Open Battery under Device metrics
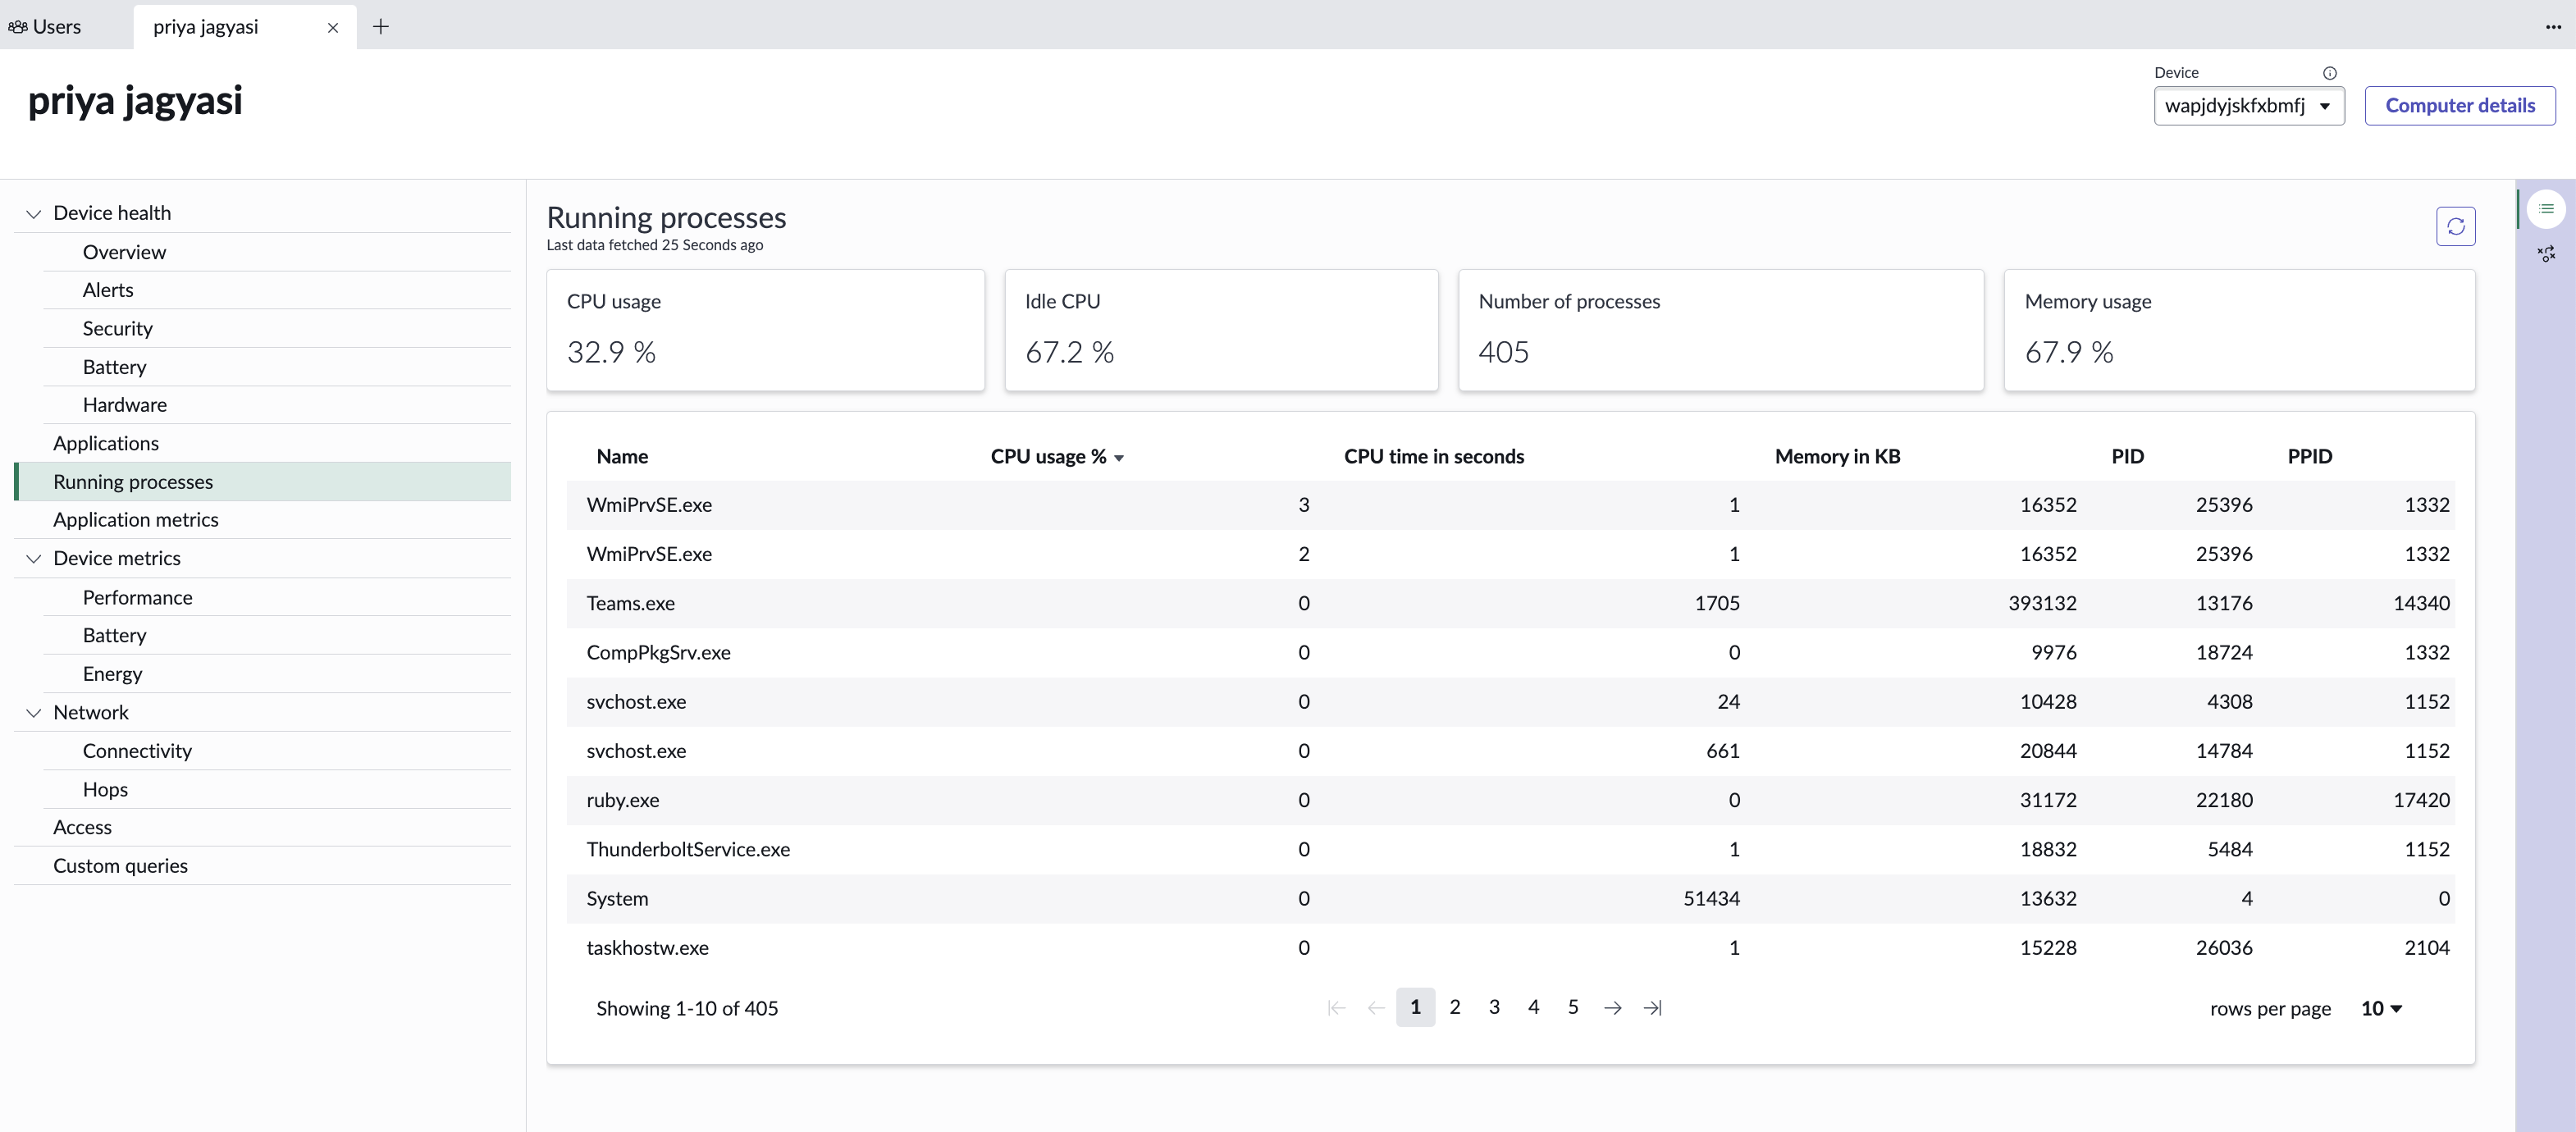 114,636
